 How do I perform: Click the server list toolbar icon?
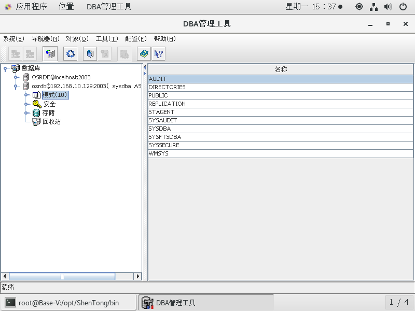[50, 53]
